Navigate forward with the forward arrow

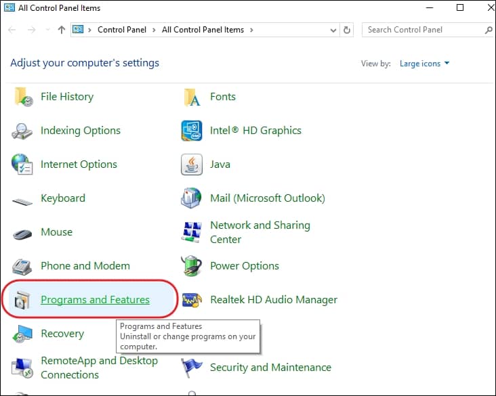(x=32, y=30)
